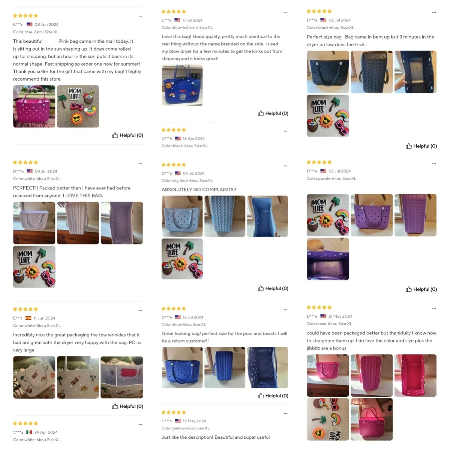This screenshot has width=450, height=450.
Task: Open the pink bag photo in K***n's review
Action: click(x=34, y=106)
